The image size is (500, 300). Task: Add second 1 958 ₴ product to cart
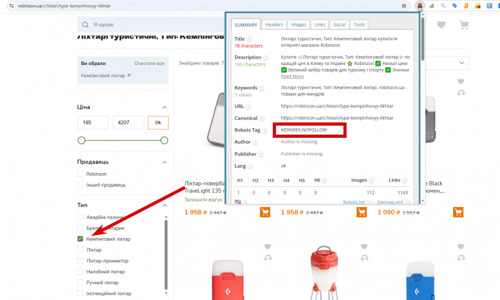click(361, 212)
